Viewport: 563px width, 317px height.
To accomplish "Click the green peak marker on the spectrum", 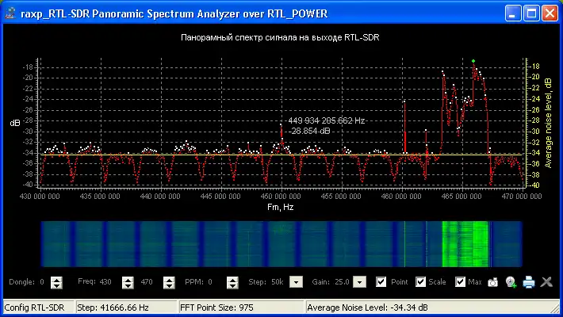I will coord(473,61).
